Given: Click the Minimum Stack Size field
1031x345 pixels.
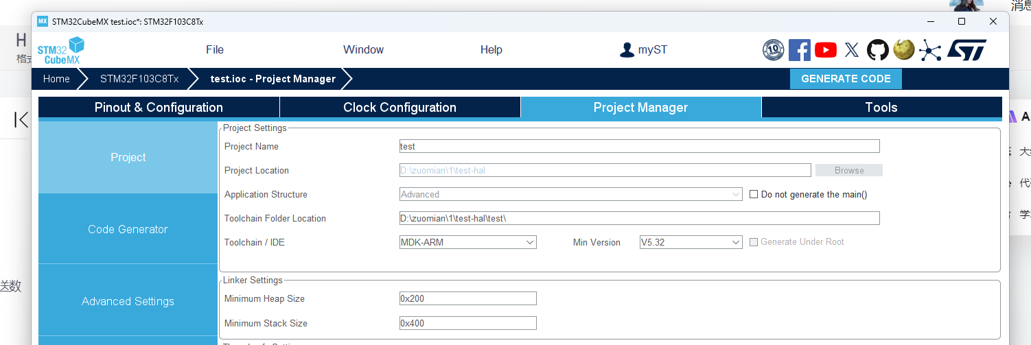Looking at the screenshot, I should tap(468, 323).
